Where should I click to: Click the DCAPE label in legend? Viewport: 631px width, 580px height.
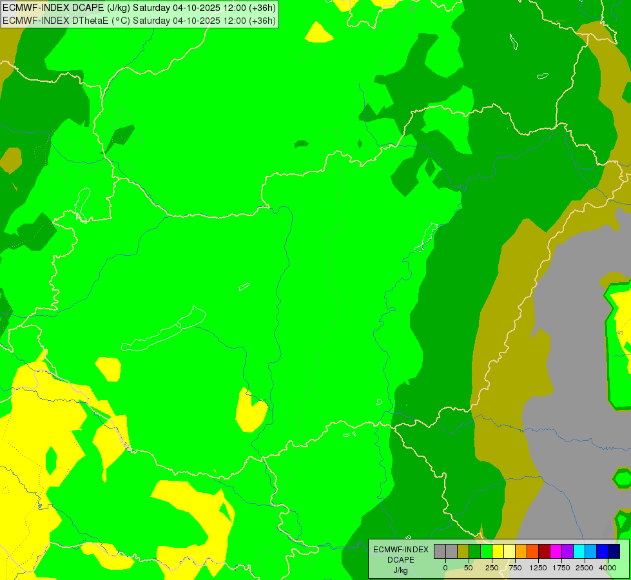401,560
